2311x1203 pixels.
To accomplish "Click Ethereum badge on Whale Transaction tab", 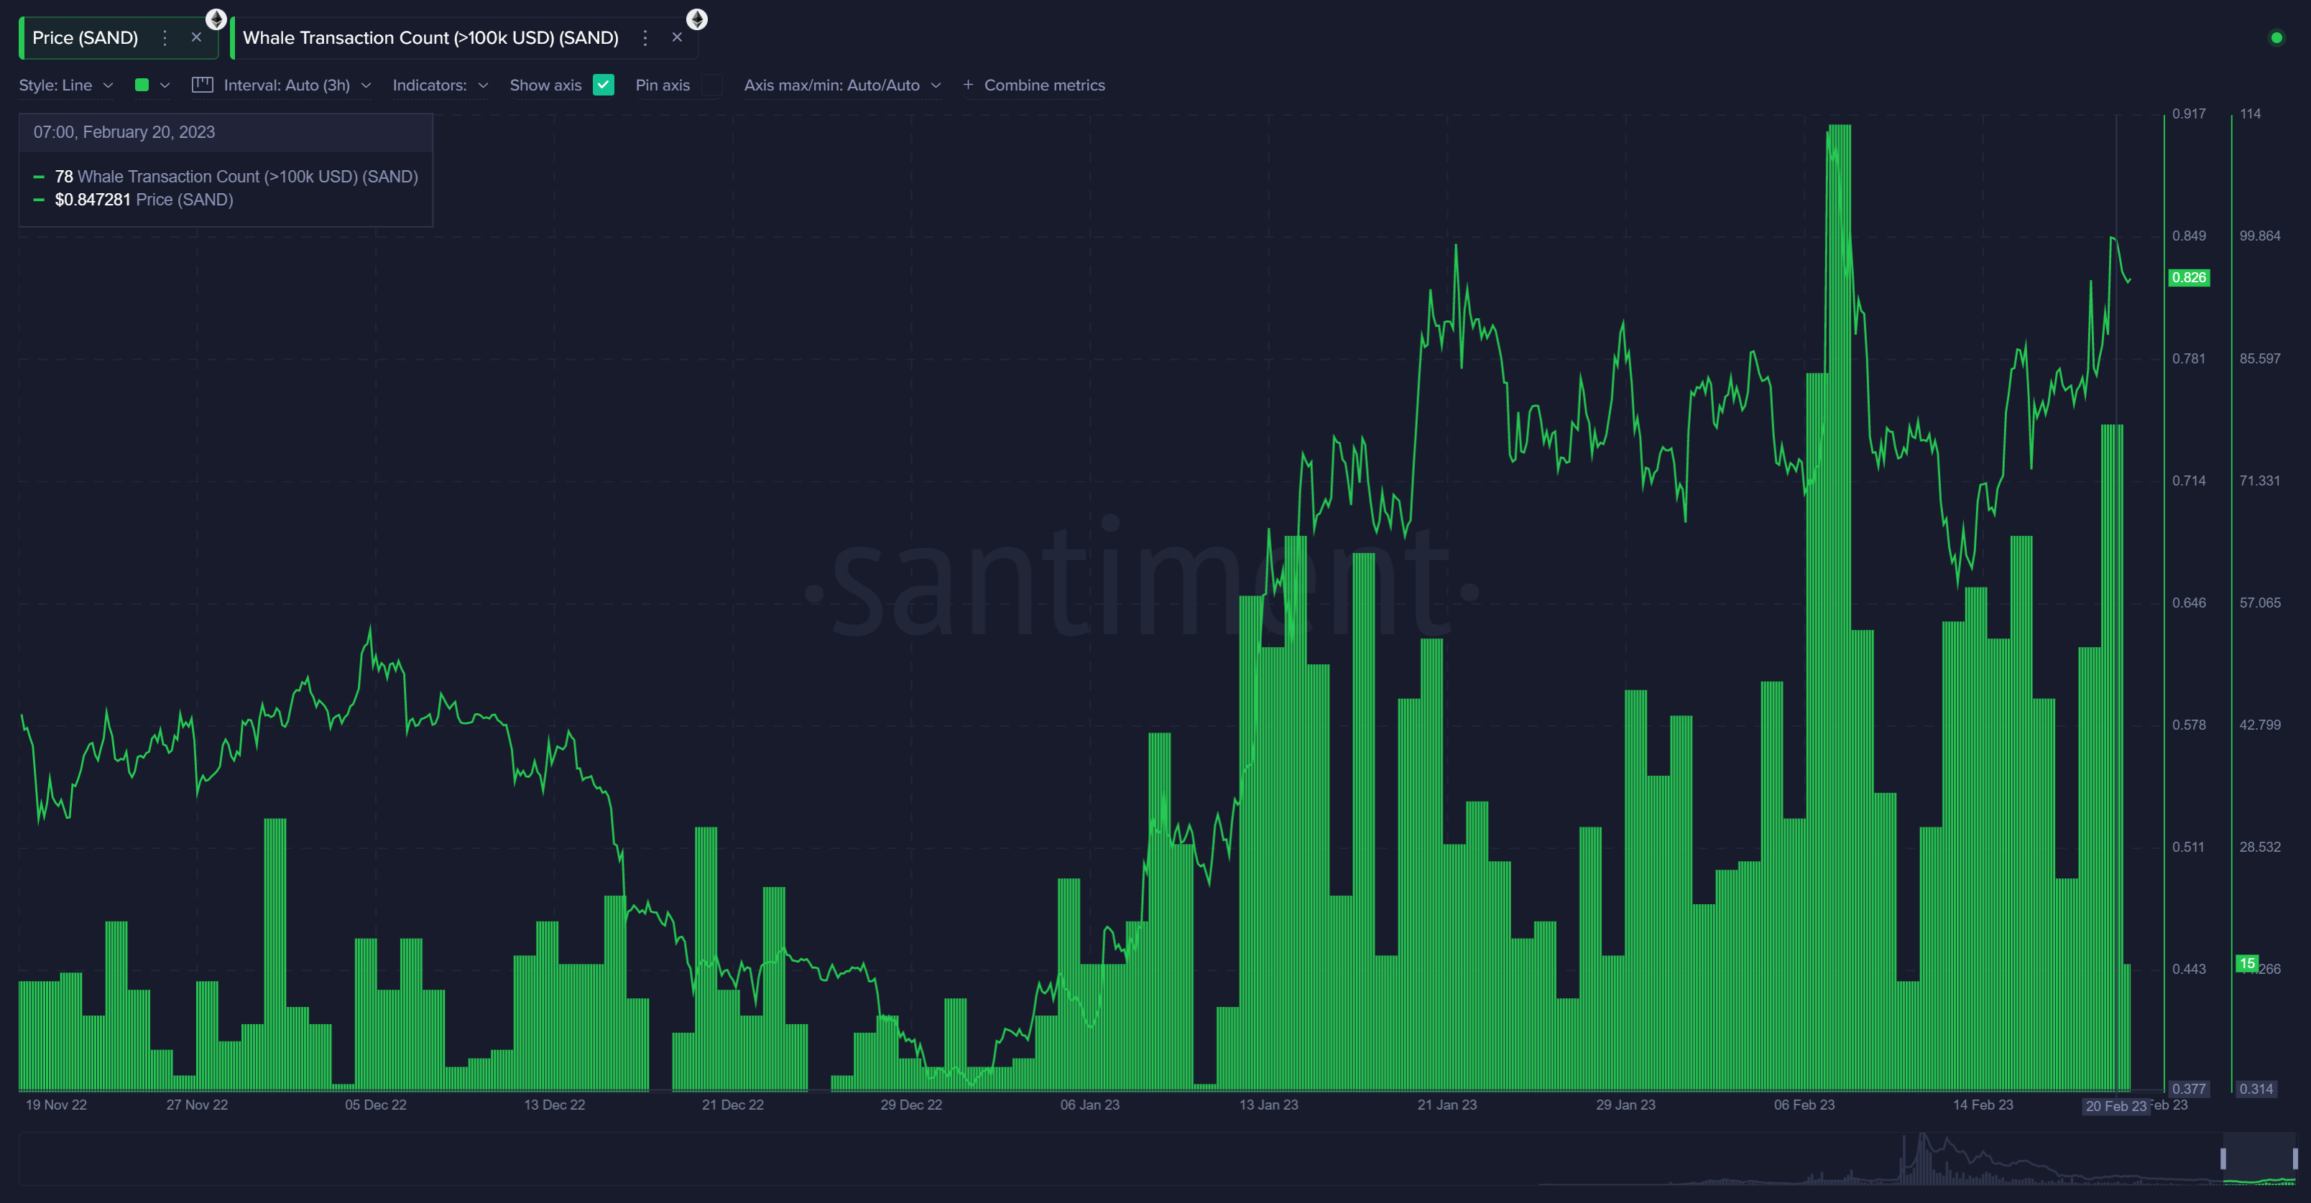I will tap(697, 19).
